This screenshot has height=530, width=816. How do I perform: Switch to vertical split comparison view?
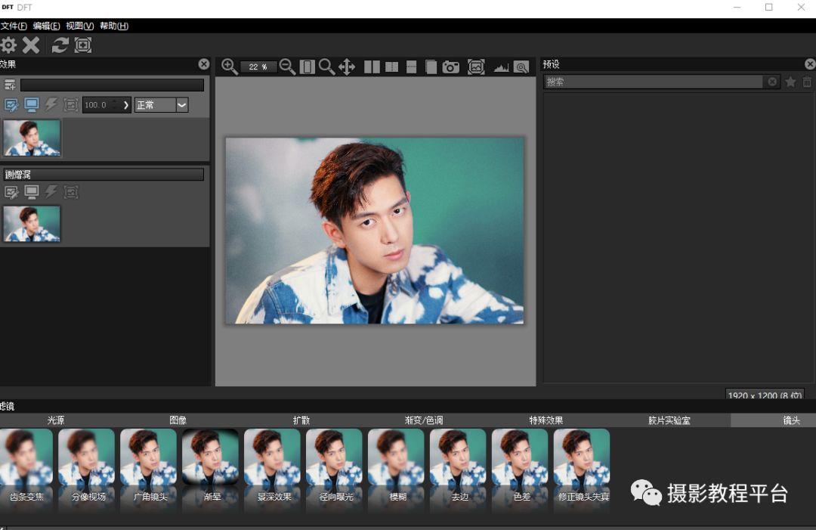point(391,67)
